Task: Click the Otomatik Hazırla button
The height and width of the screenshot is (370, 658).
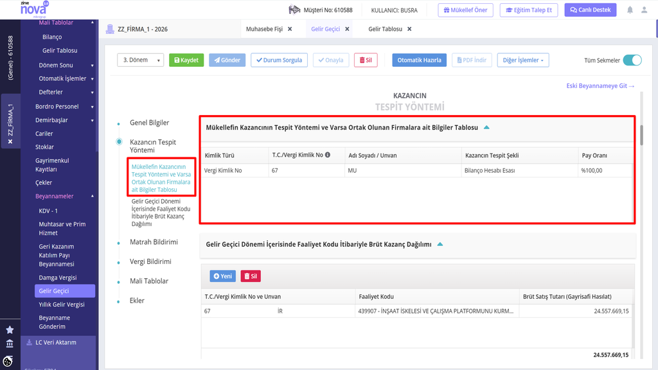Action: [419, 60]
